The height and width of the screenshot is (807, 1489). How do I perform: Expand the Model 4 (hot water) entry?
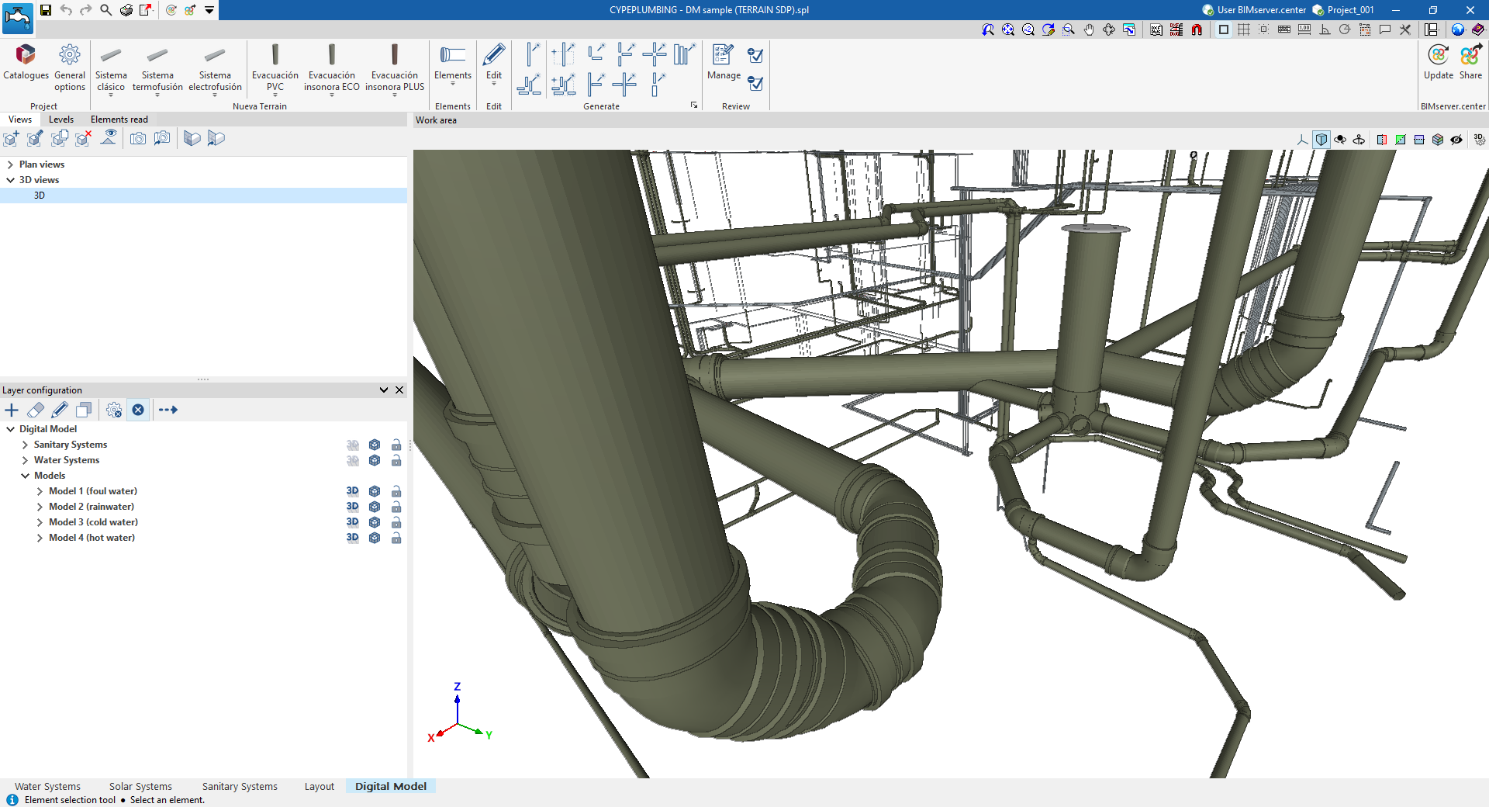(x=40, y=538)
